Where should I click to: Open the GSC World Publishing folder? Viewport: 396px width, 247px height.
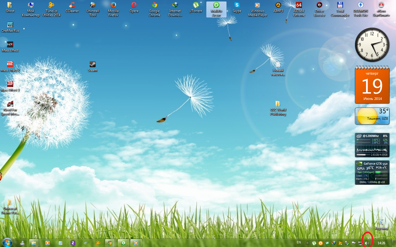pos(278,108)
